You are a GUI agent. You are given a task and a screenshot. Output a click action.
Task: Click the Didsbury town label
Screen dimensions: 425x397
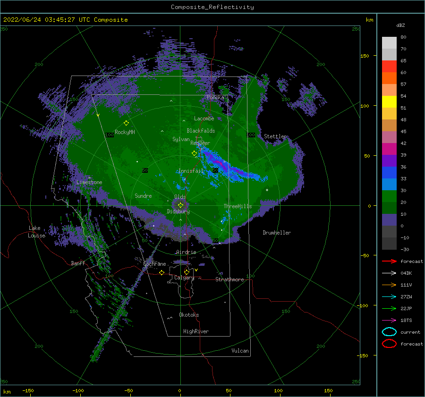(x=178, y=211)
